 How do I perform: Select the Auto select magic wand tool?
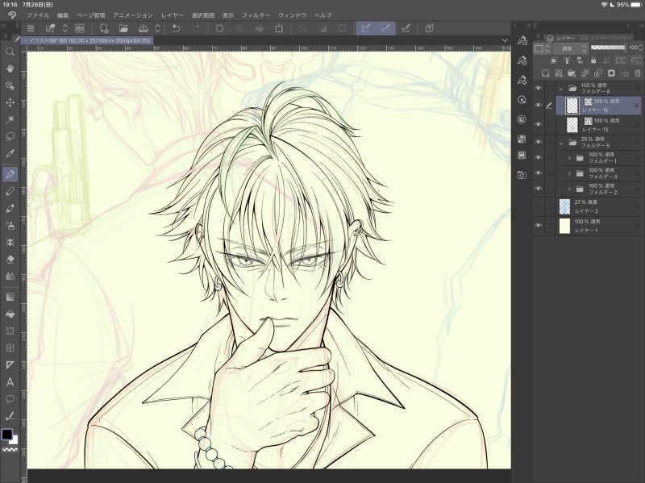10,119
